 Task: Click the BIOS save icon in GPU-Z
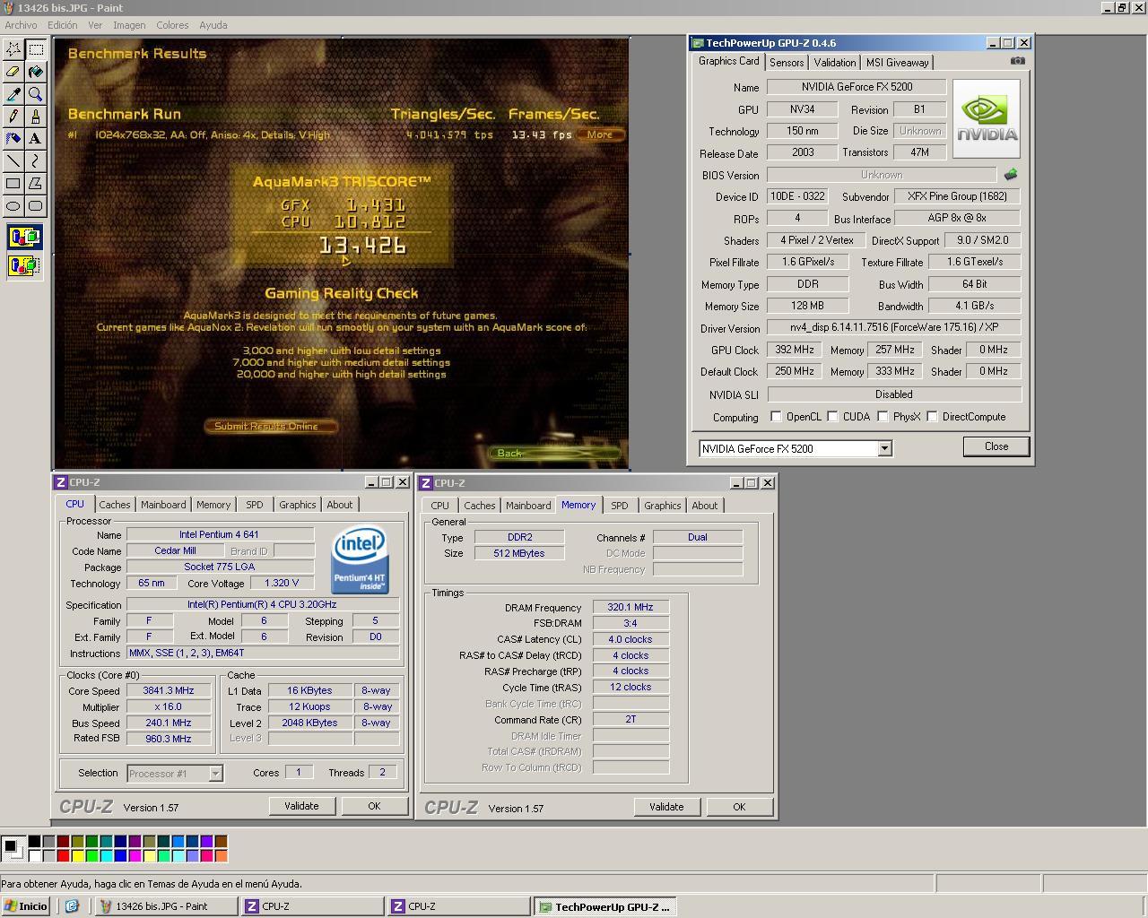tap(1011, 175)
